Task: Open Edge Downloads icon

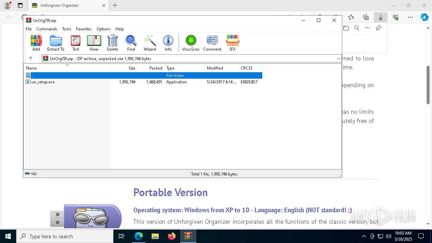Action: point(381,17)
